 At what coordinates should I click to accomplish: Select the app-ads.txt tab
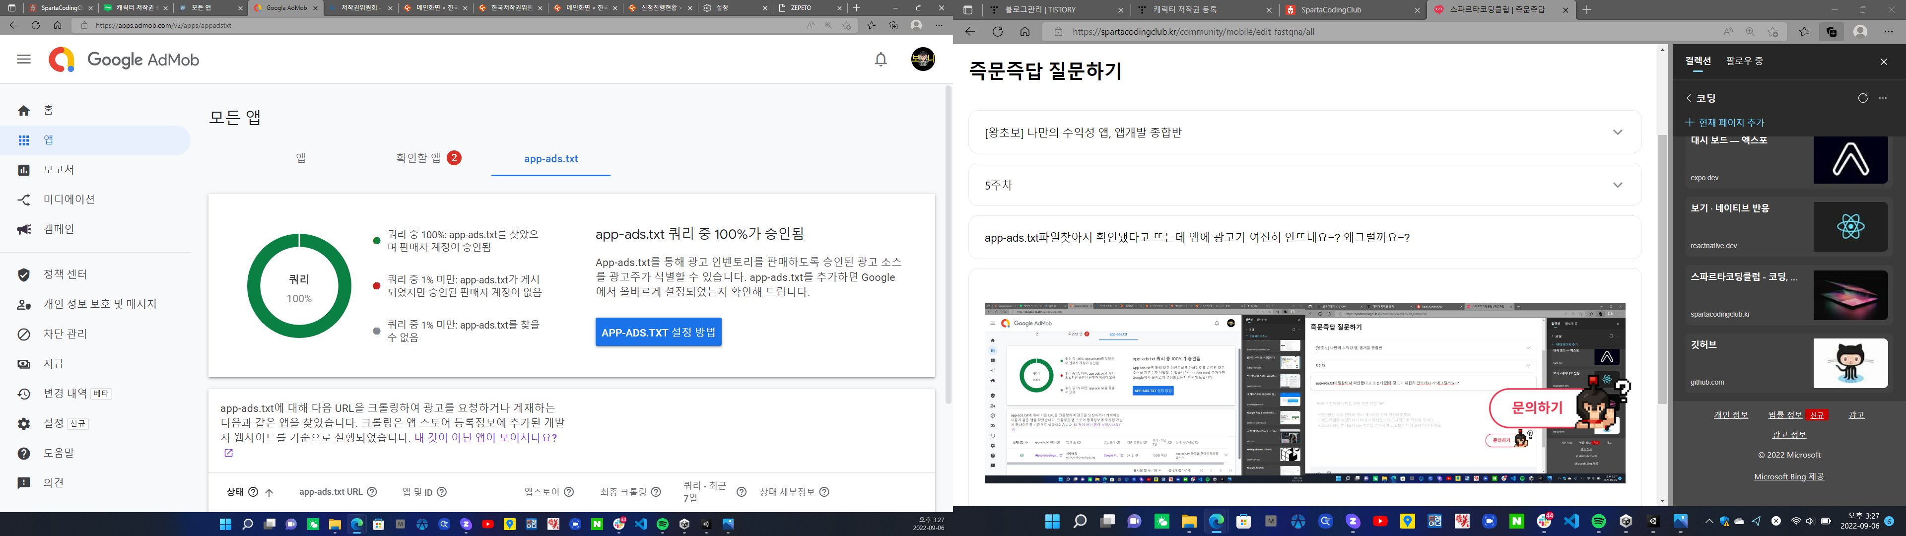point(550,158)
